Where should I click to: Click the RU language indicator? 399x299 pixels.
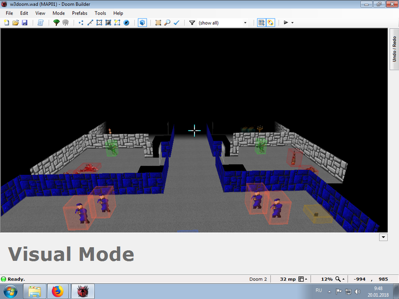point(319,291)
